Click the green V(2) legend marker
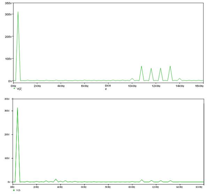Screen dimensions: 207x194 (14, 88)
